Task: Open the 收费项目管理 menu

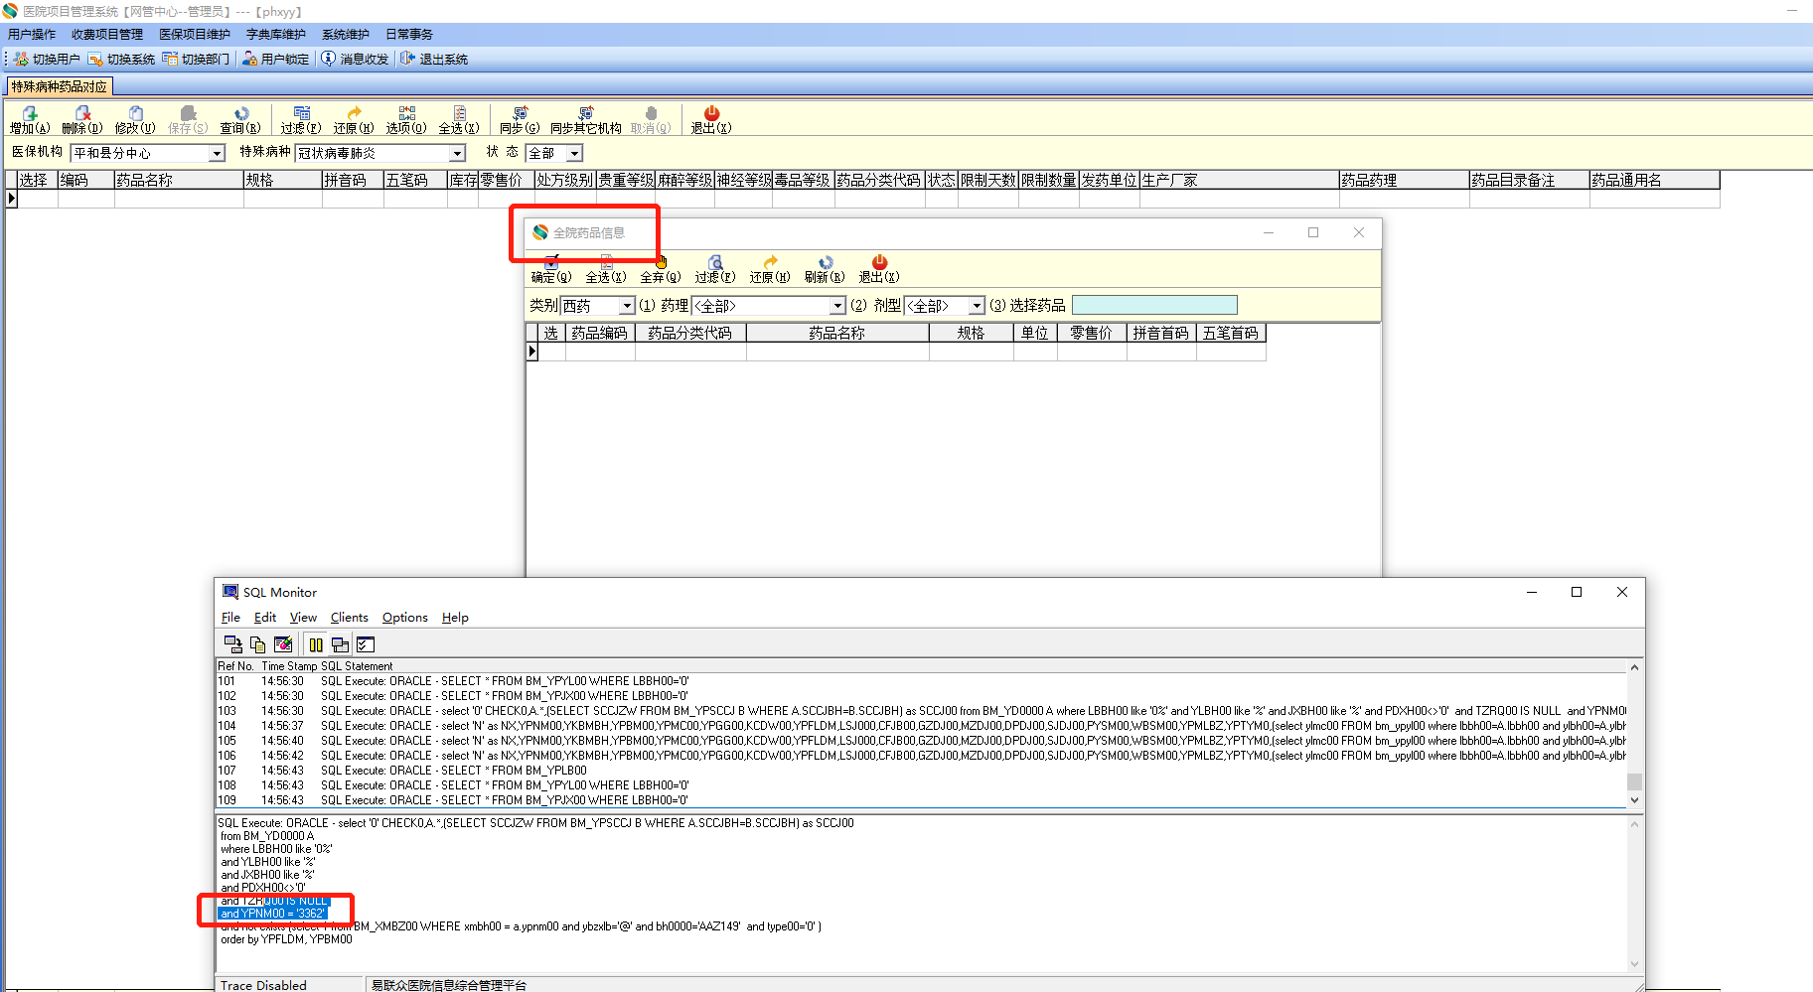Action: point(107,35)
